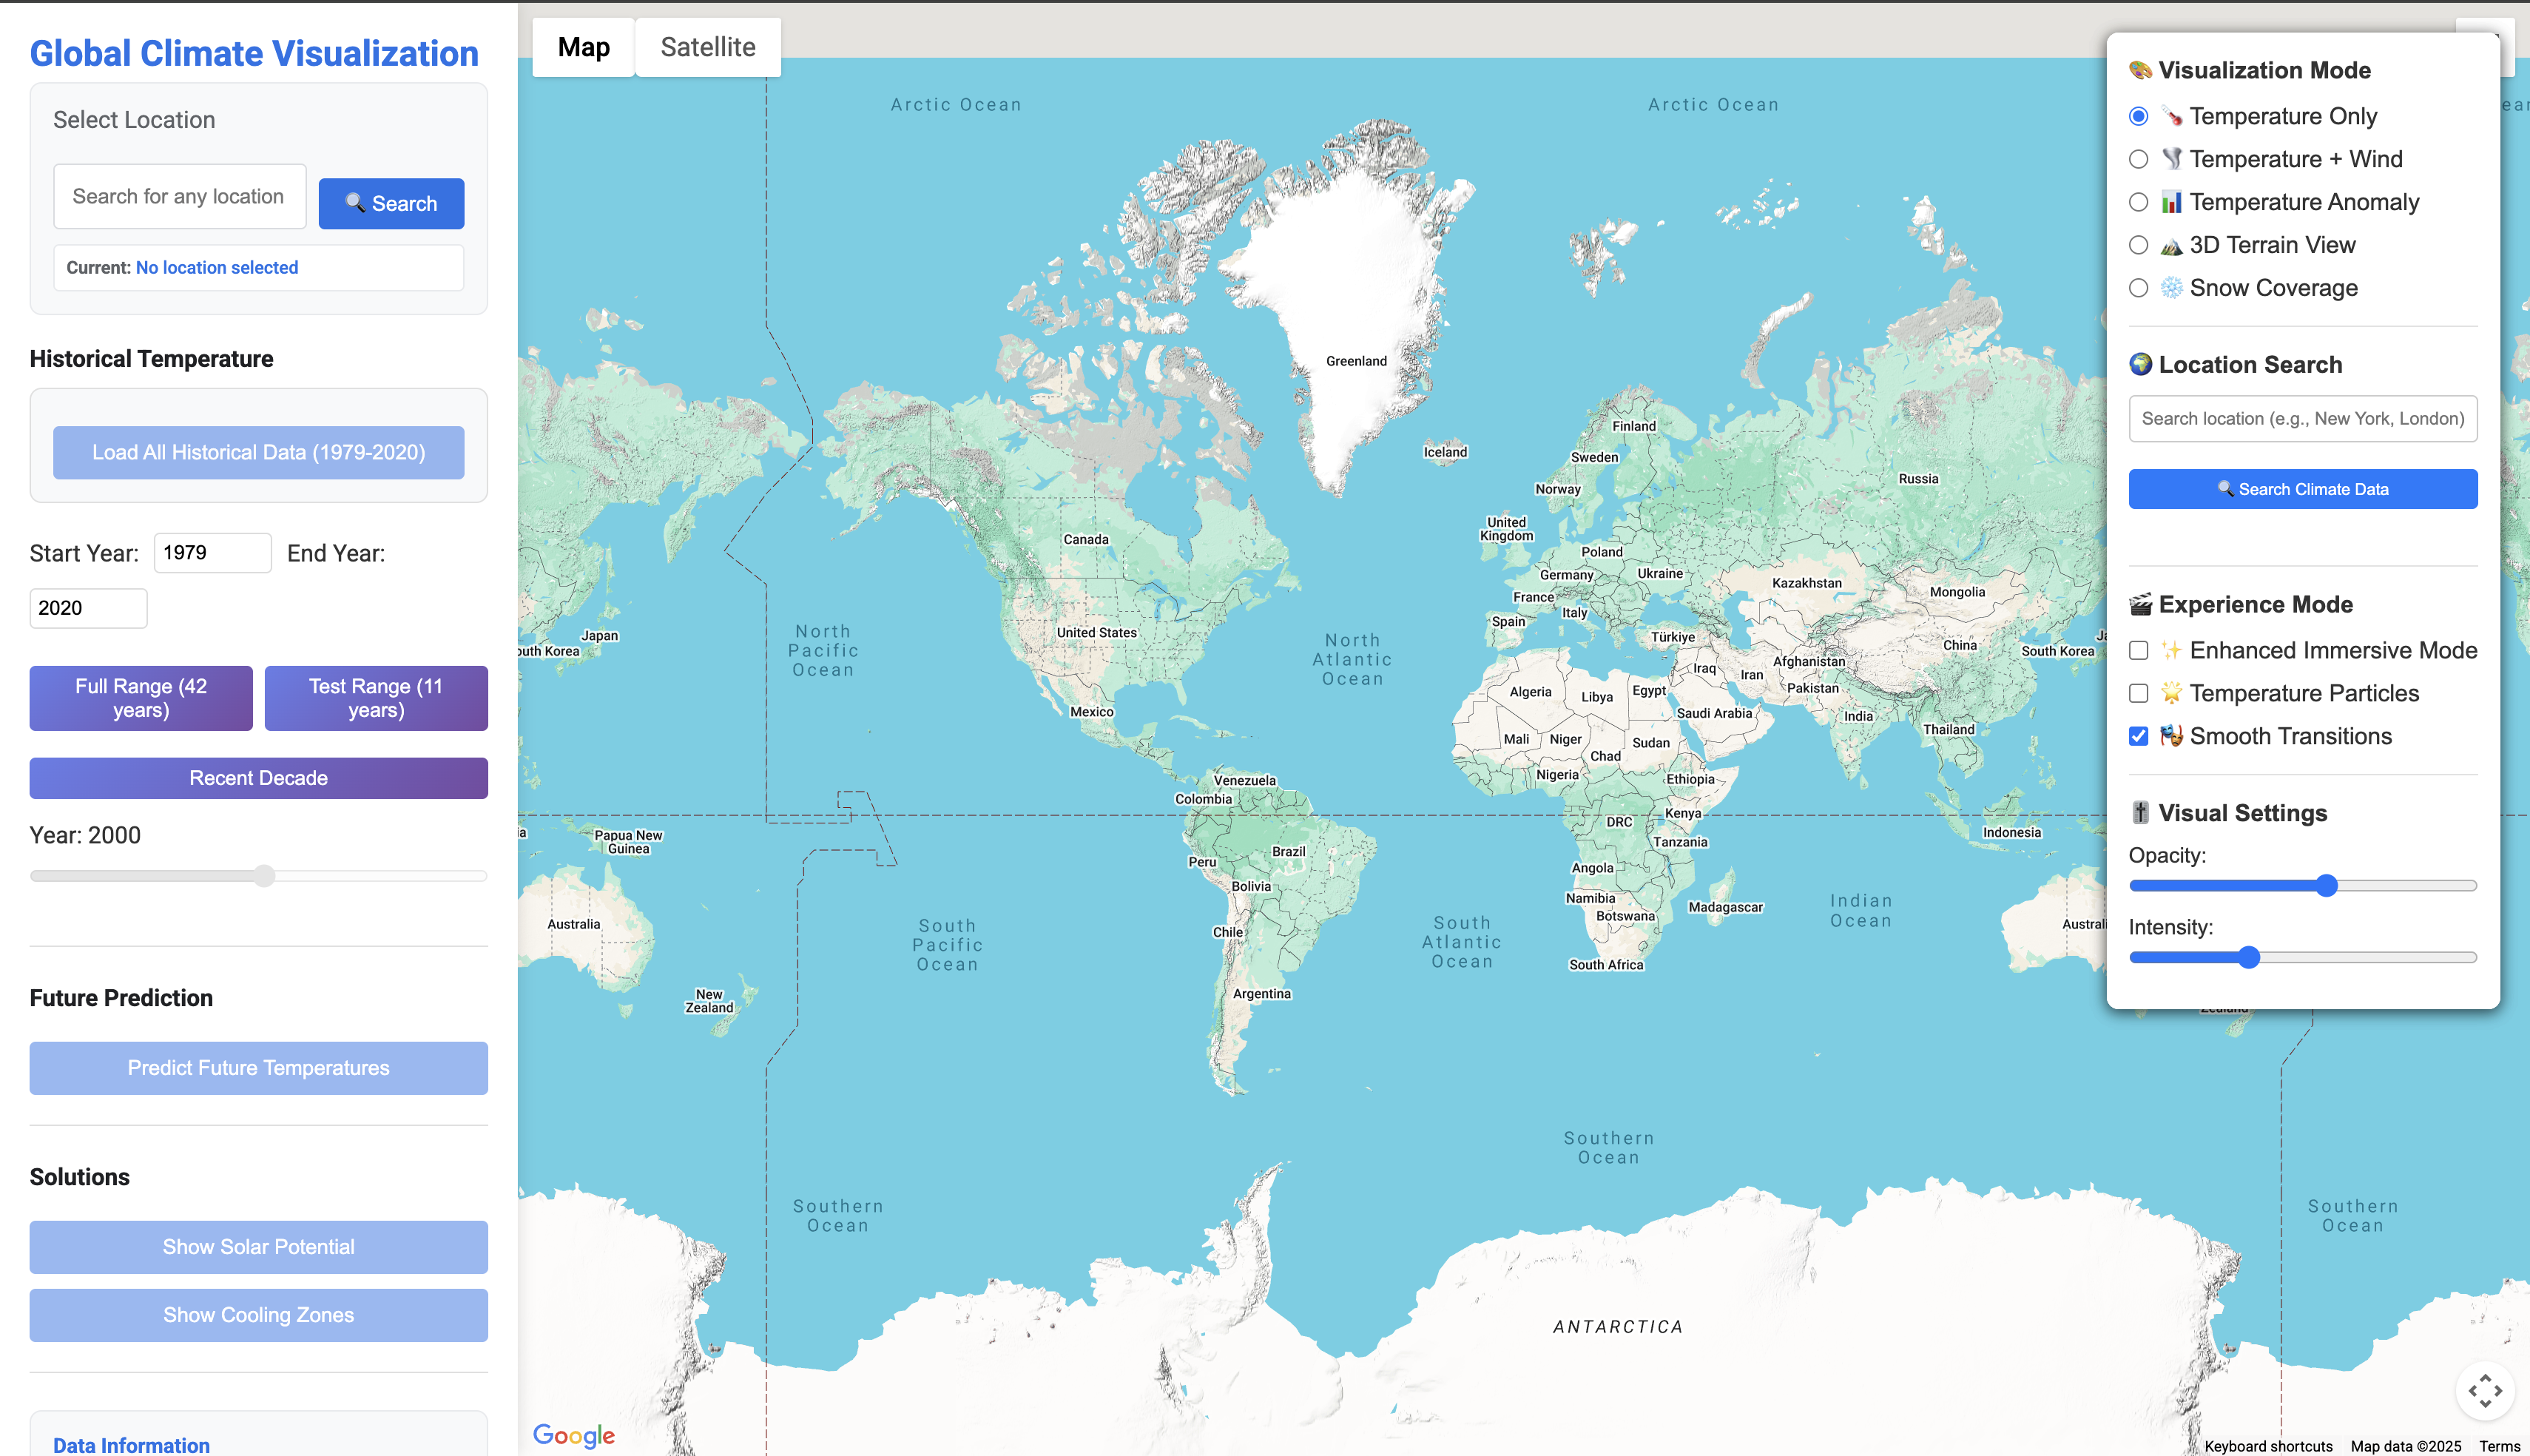Click the palette icon in Visualization Mode header
Screen dimensions: 2530x1456
pyautogui.click(x=2139, y=69)
